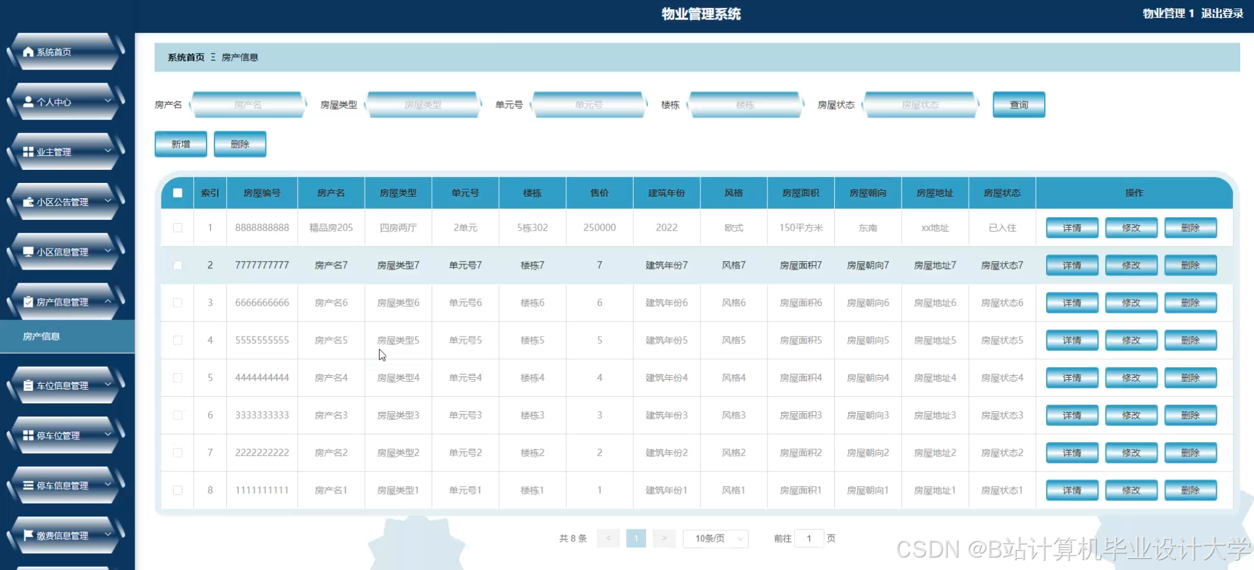Check the row with 房屋编号 2222222222

[x=178, y=453]
